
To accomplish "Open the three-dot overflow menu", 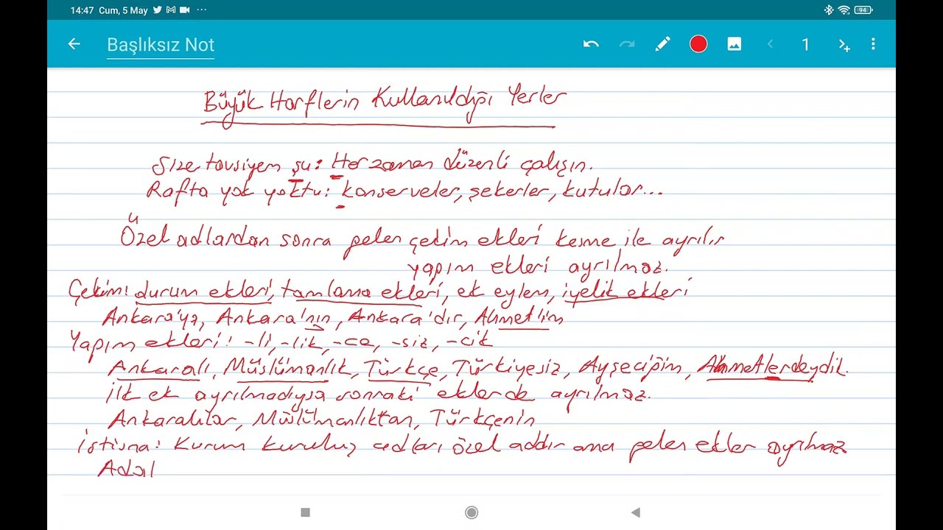I will point(873,44).
